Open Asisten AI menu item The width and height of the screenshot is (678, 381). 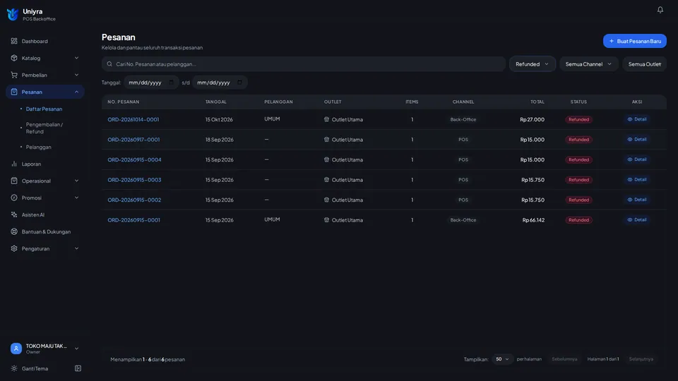pos(45,214)
